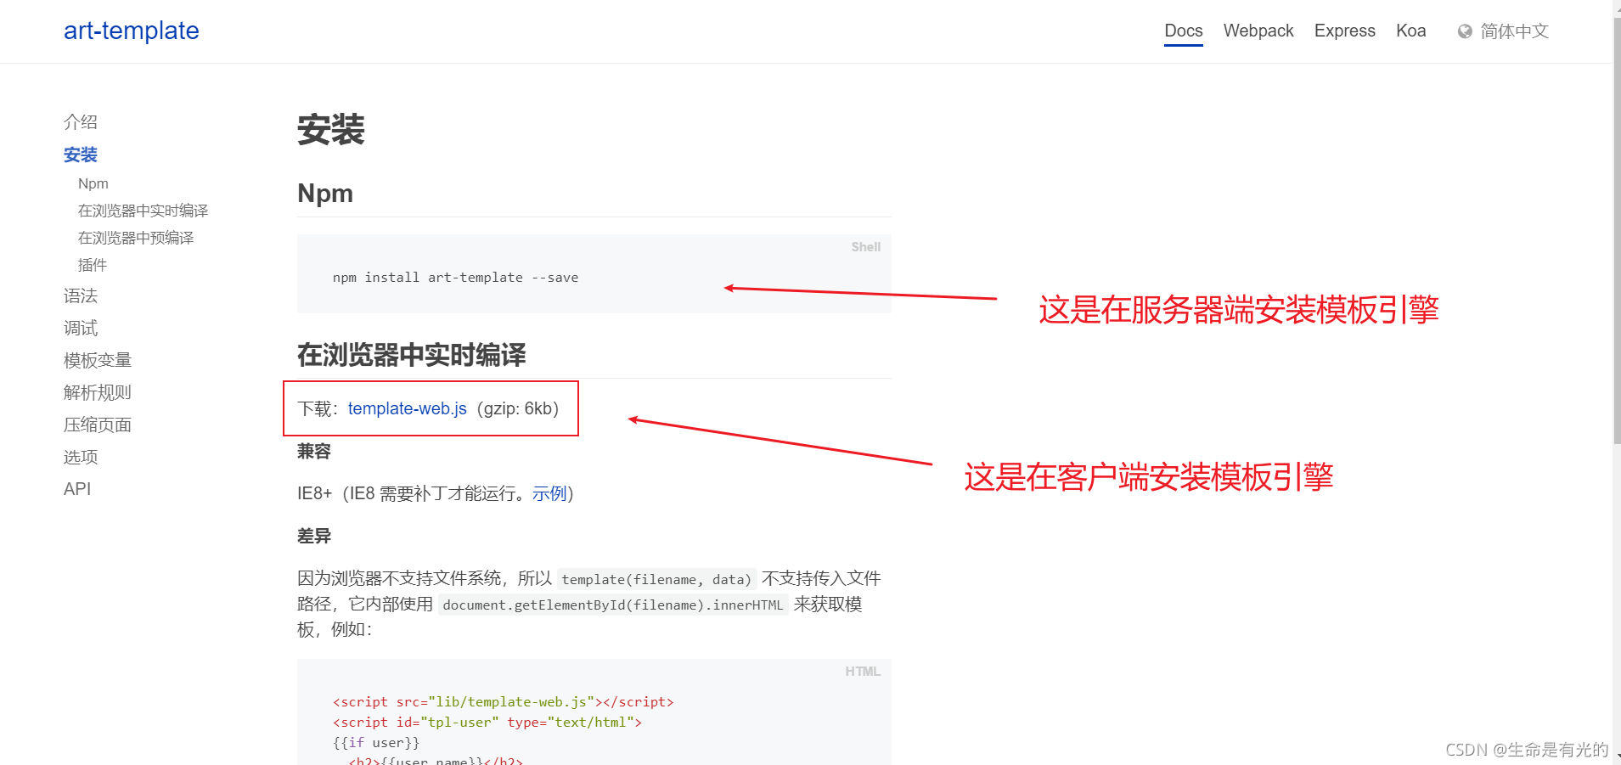Open 选项 in the sidebar
1621x765 pixels.
[81, 457]
